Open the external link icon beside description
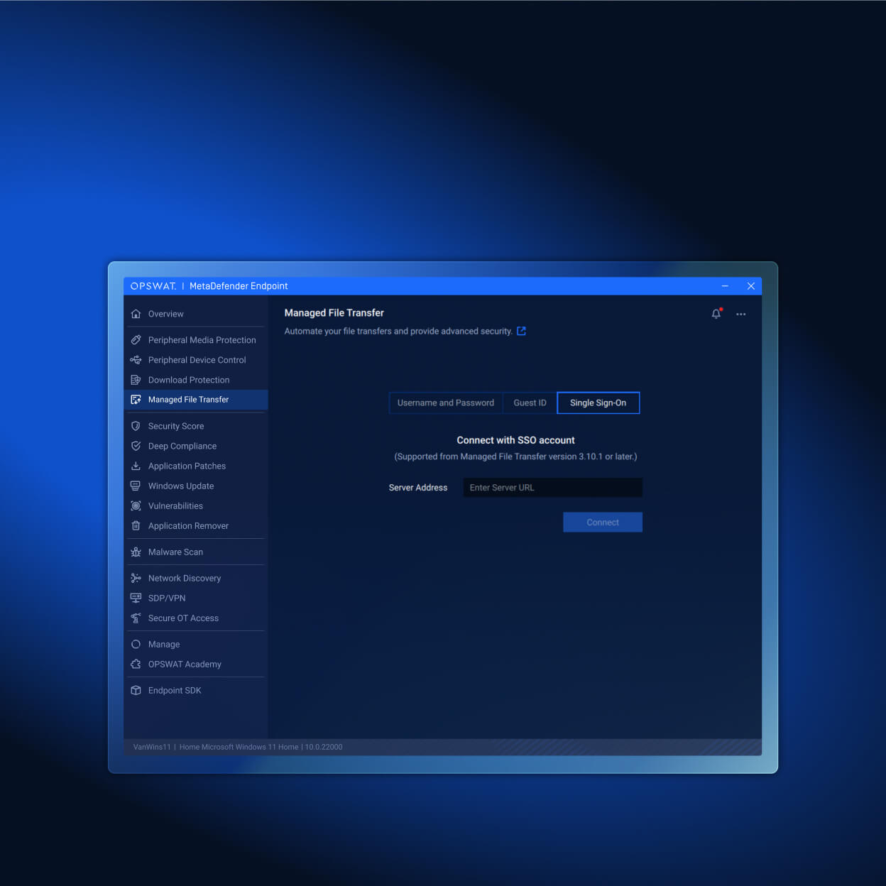 521,331
